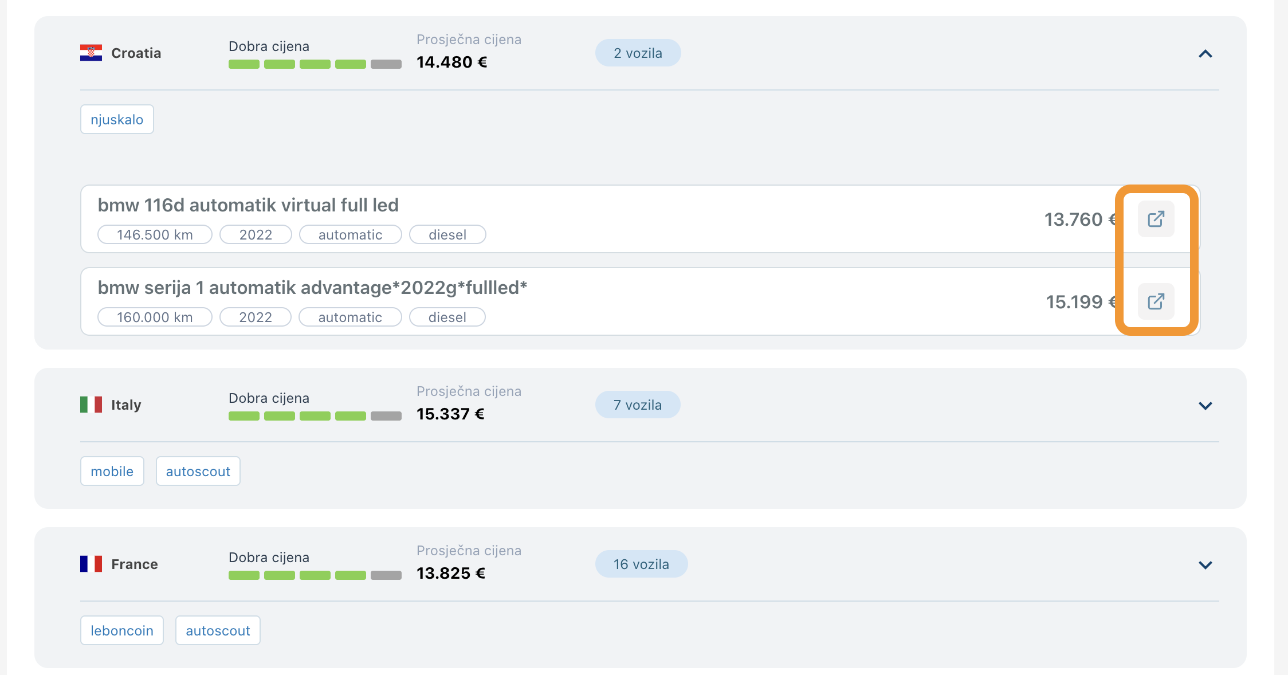The height and width of the screenshot is (675, 1288).
Task: Collapse the Croatia section chevron
Action: (x=1205, y=54)
